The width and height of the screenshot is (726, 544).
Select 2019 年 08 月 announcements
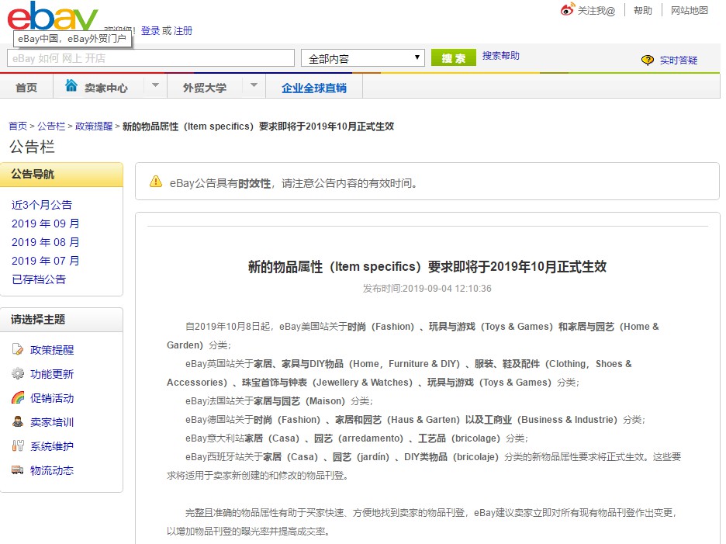tap(45, 242)
